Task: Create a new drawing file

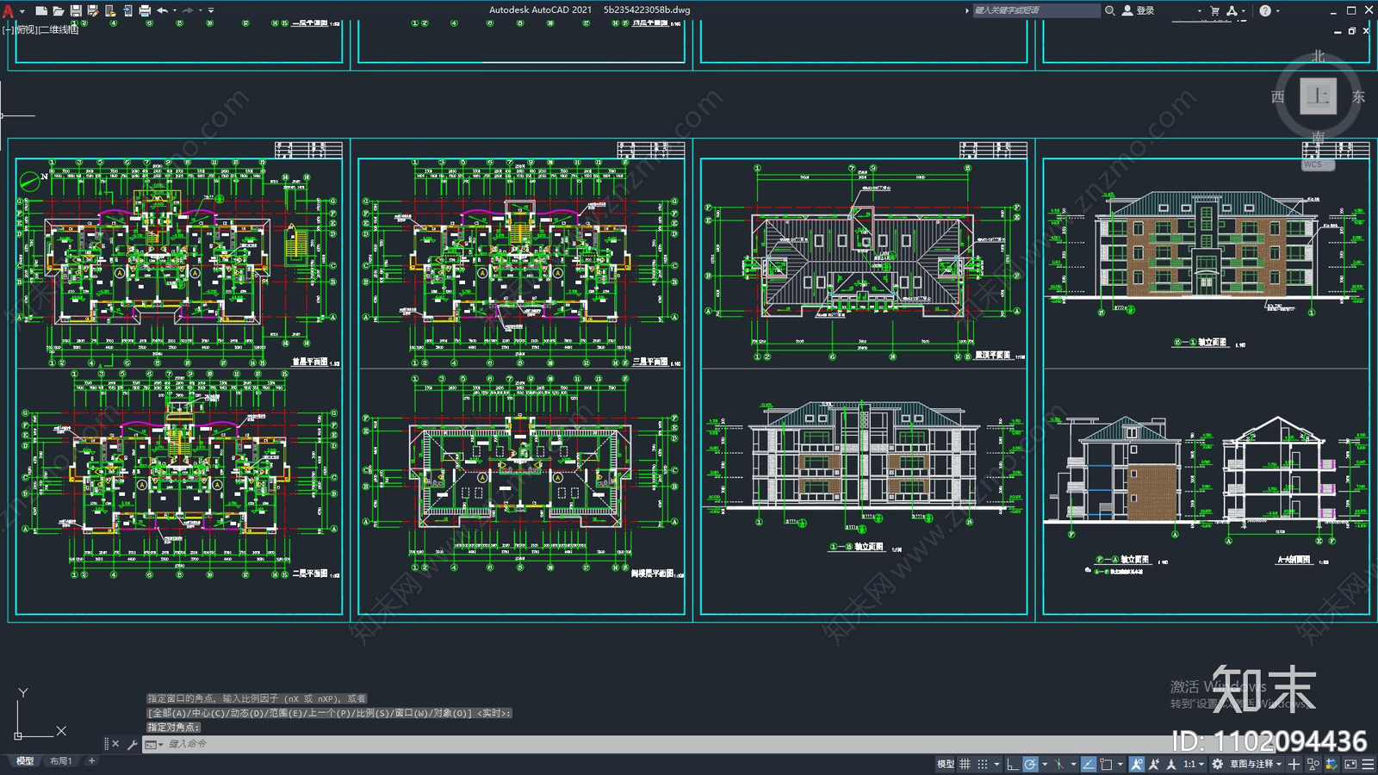Action: pyautogui.click(x=40, y=11)
